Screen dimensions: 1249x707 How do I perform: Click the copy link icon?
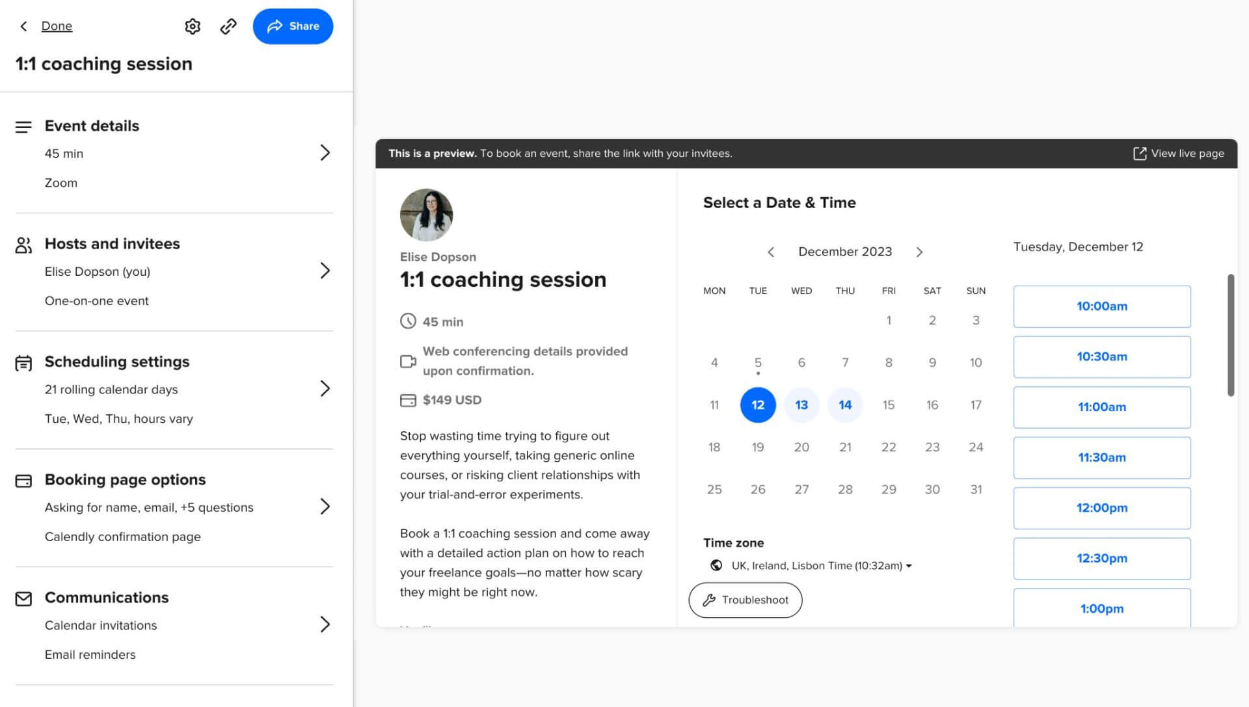pos(227,26)
